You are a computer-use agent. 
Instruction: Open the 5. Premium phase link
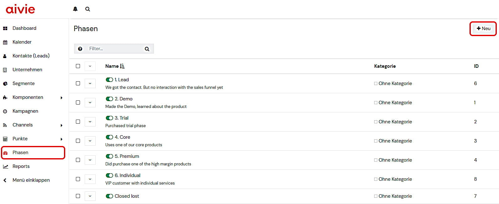click(127, 156)
